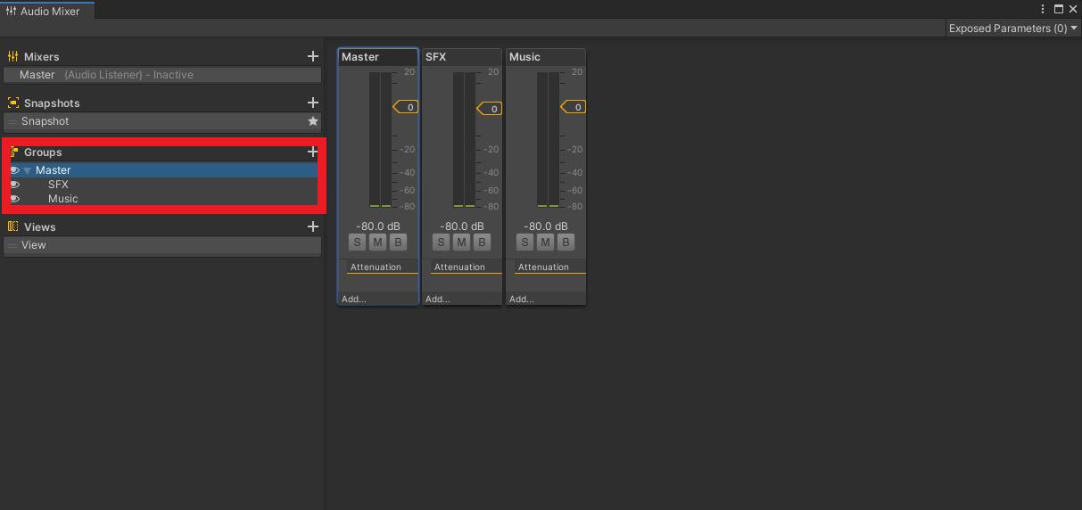The height and width of the screenshot is (510, 1082).
Task: Click the SFX volume fader handle
Action: coord(490,107)
